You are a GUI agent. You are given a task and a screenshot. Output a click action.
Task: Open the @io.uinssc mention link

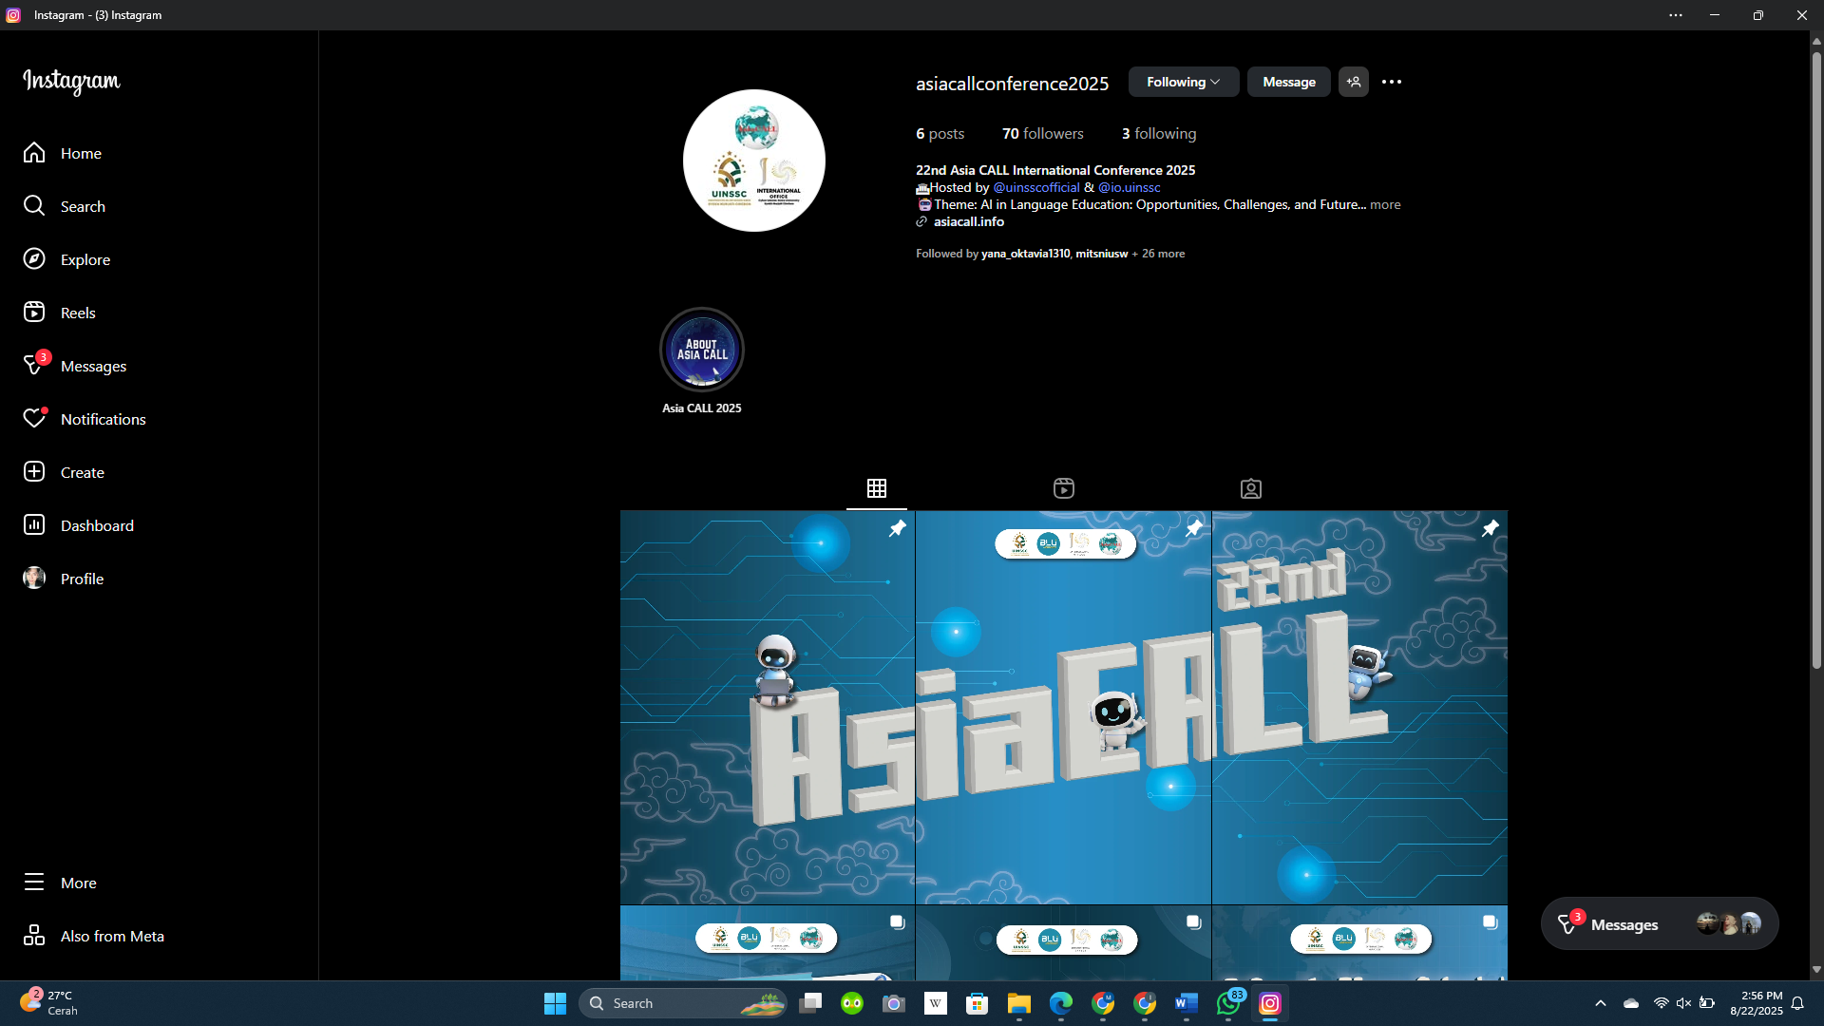tap(1130, 187)
